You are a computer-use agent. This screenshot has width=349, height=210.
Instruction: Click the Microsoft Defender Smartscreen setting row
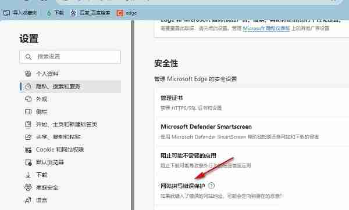[x=251, y=132]
